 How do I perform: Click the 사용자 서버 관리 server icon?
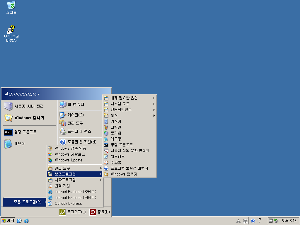[x=8, y=106]
